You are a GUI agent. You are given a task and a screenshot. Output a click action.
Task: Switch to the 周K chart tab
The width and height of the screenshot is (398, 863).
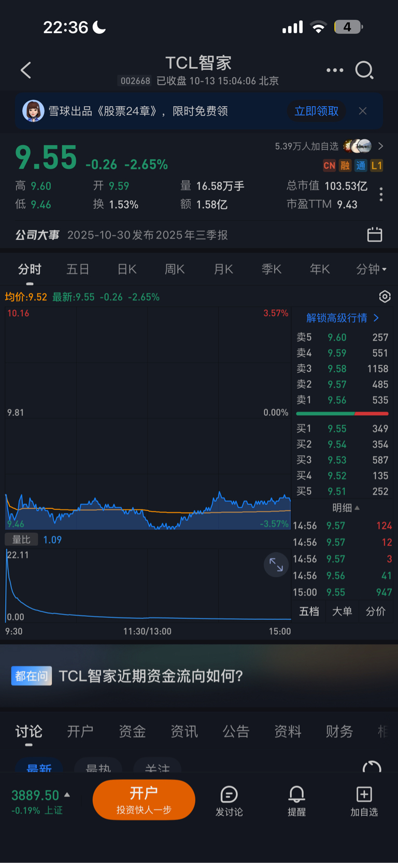(175, 269)
